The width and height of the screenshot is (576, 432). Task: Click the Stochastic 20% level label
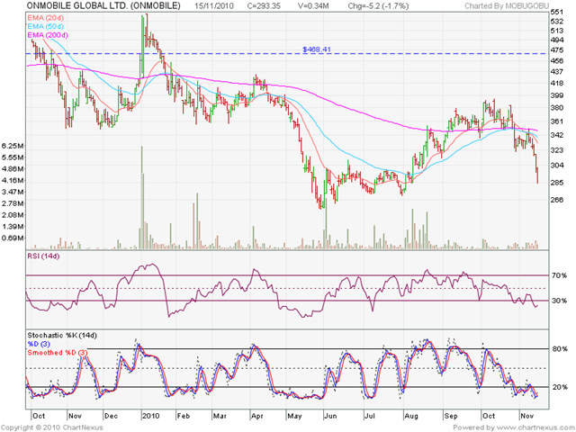tap(560, 387)
